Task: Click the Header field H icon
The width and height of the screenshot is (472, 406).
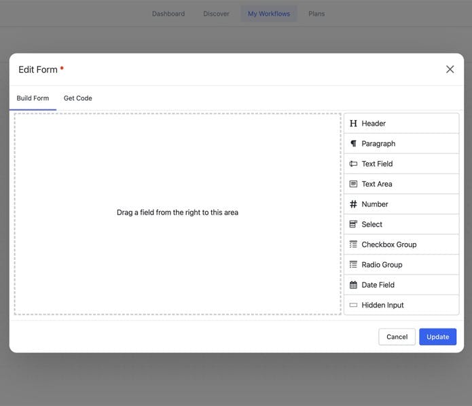Action: [x=353, y=124]
